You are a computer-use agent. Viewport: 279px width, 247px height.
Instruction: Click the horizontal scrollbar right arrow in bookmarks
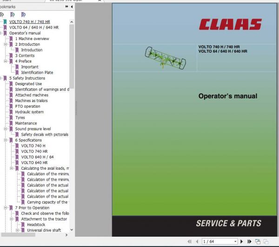coord(66,235)
